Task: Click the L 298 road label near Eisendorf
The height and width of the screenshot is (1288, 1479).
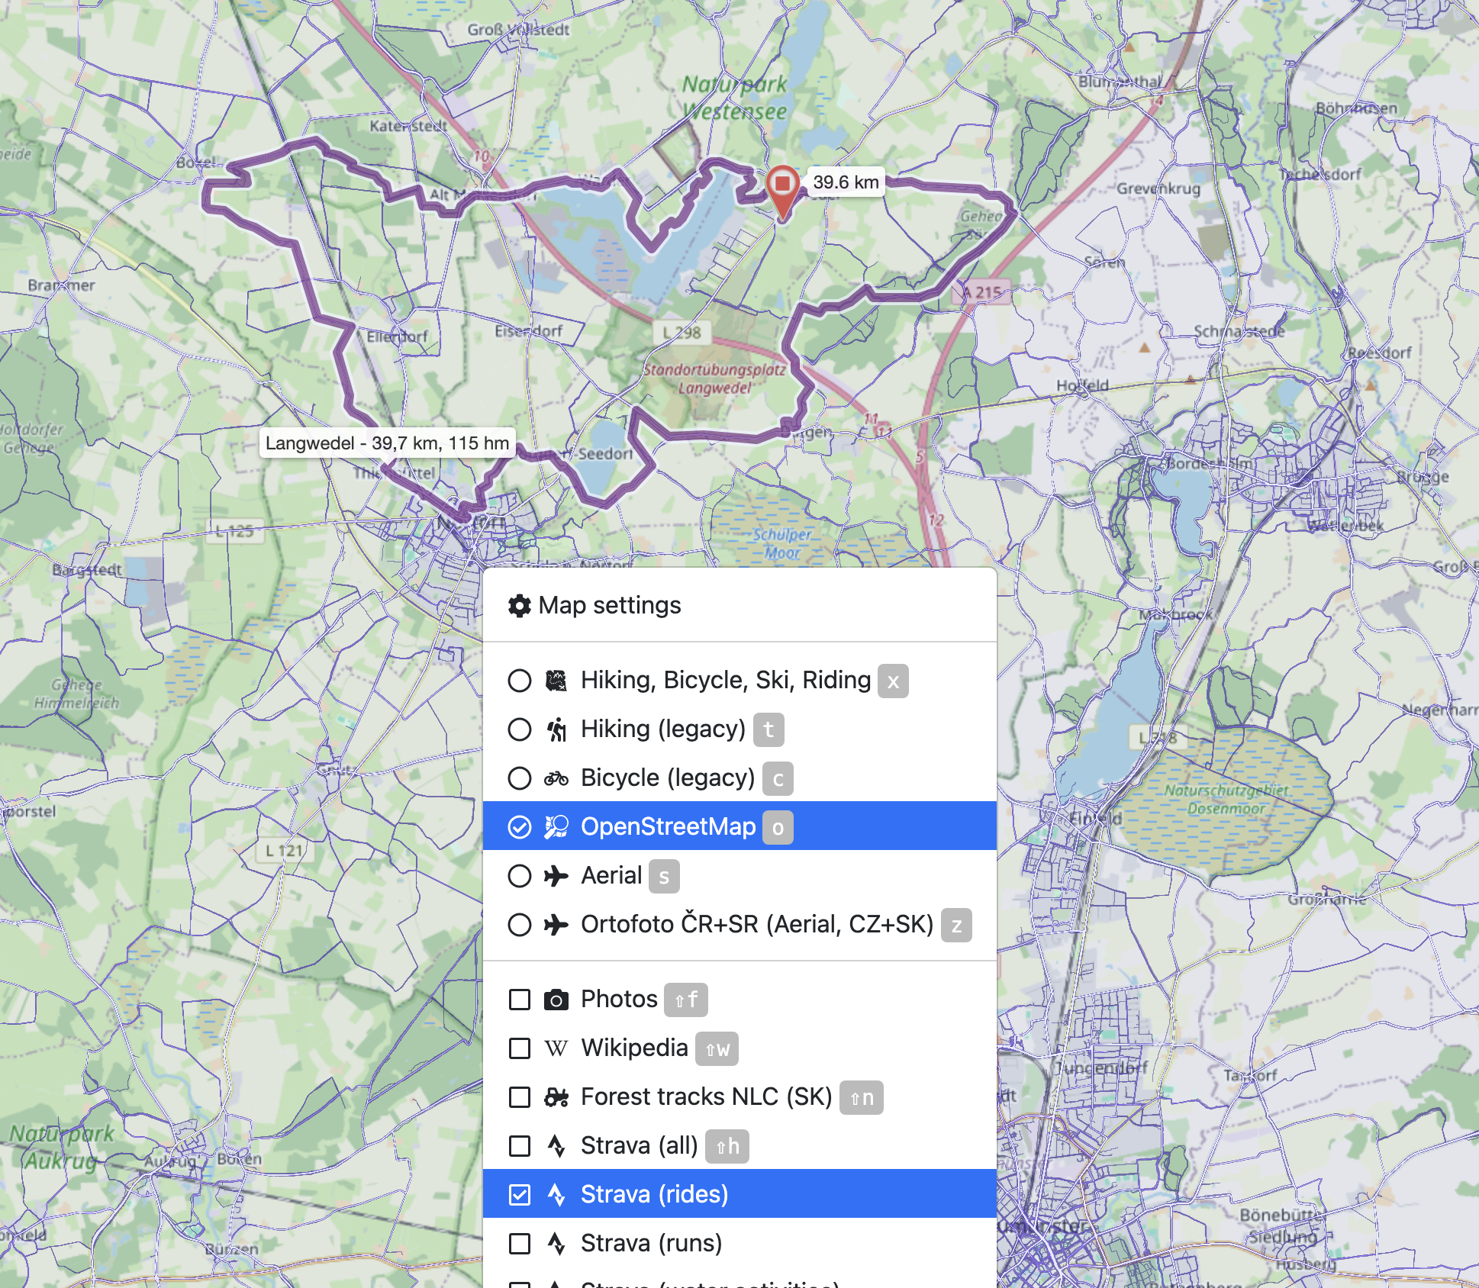Action: (682, 333)
